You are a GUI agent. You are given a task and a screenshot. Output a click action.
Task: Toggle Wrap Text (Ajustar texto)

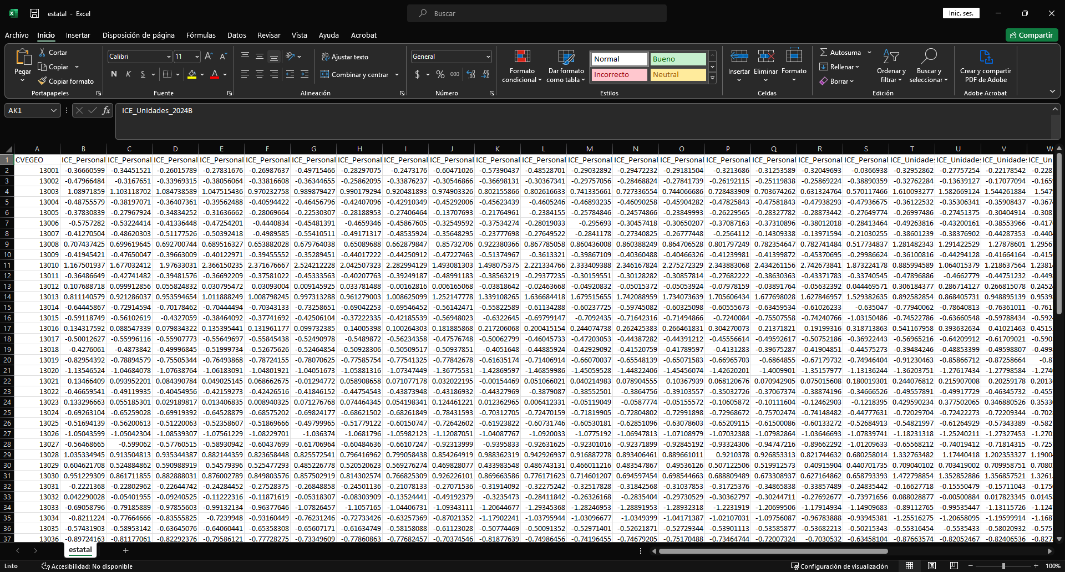(x=344, y=57)
